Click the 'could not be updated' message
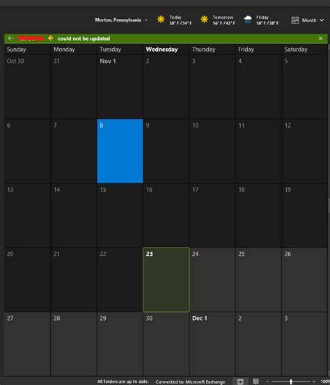Image resolution: width=330 pixels, height=385 pixels. click(x=84, y=38)
